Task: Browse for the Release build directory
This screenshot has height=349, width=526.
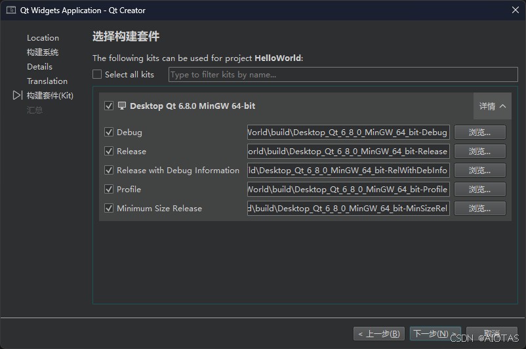Action: coord(479,152)
